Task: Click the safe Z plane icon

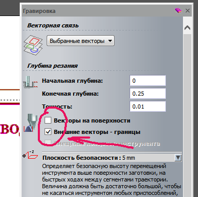Action: coord(31,155)
